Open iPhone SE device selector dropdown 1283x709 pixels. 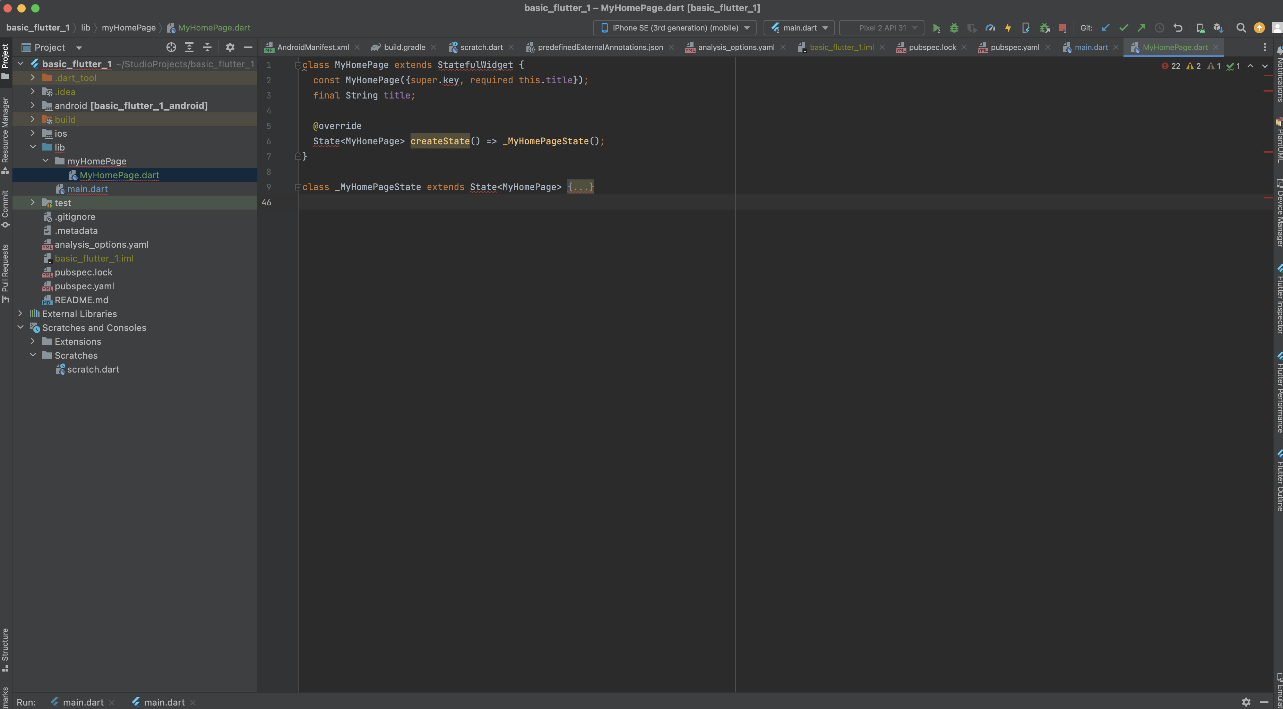pos(674,28)
